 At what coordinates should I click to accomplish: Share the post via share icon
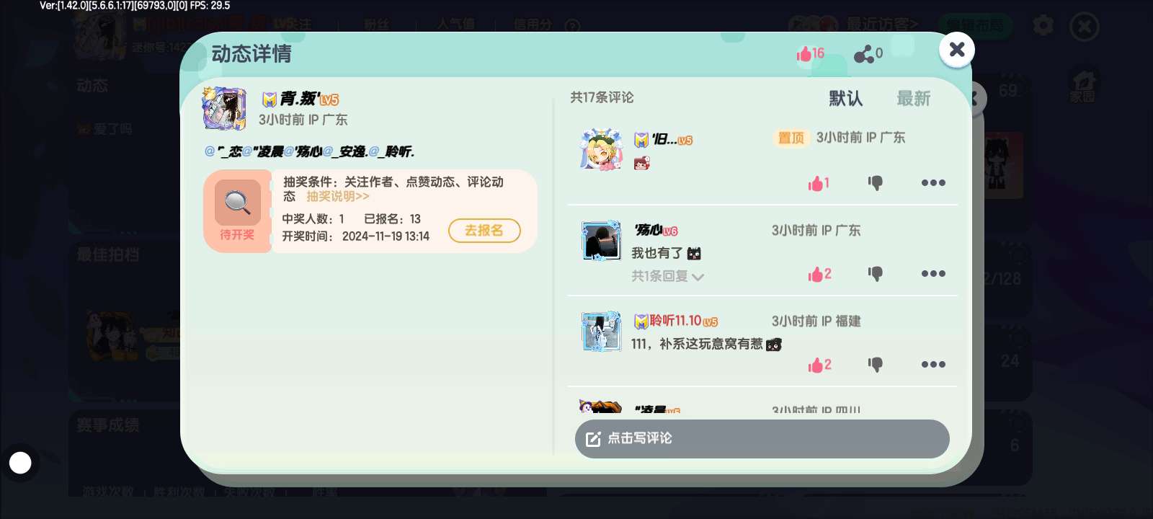click(868, 53)
